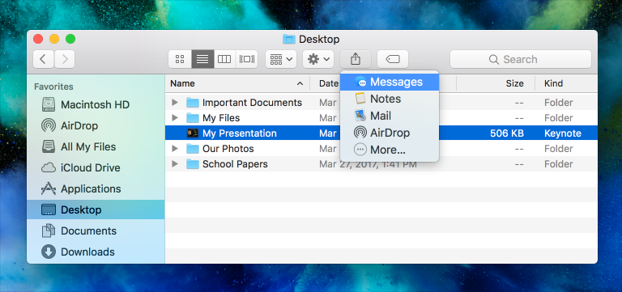Viewport: 622px width, 292px height.
Task: Share via Messages
Action: (x=390, y=82)
